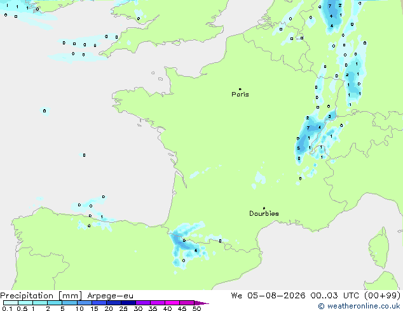403x311 pixels.
Task: Open the weatheronline.co.uk copyright link
Action: pos(359,306)
